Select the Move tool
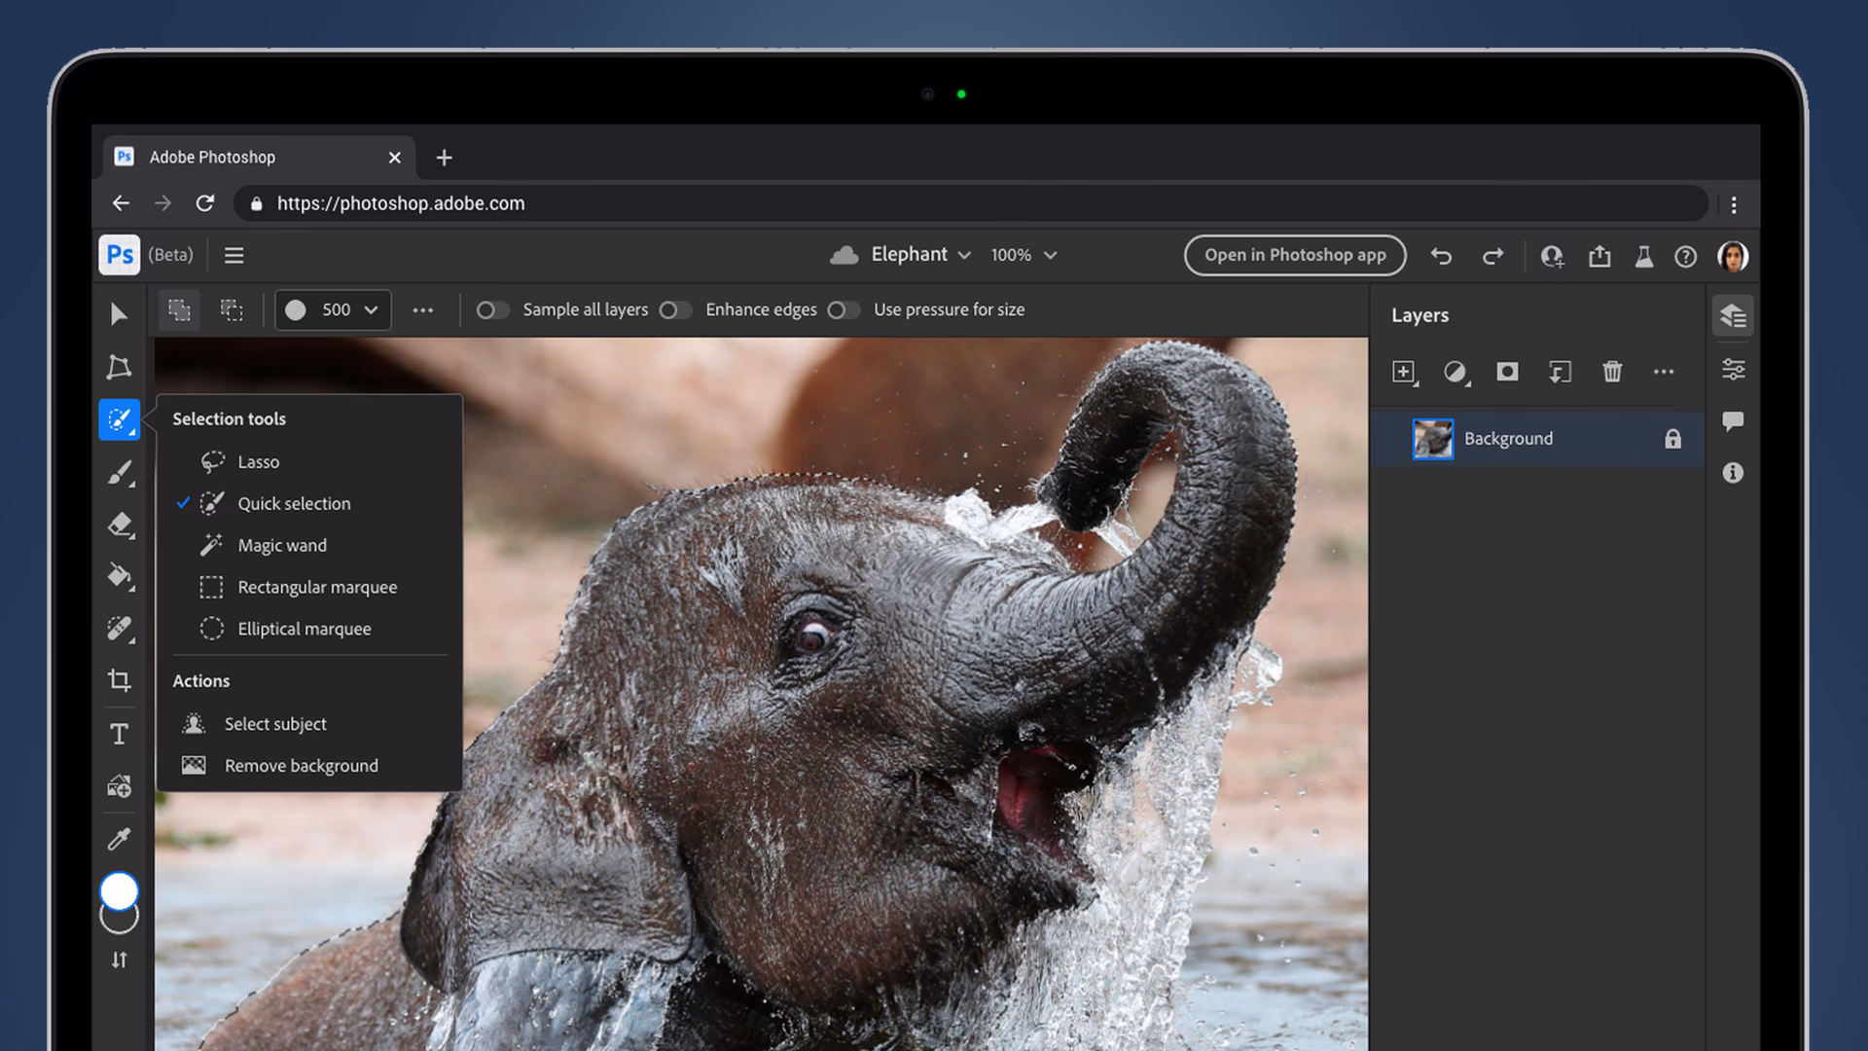 pyautogui.click(x=119, y=313)
